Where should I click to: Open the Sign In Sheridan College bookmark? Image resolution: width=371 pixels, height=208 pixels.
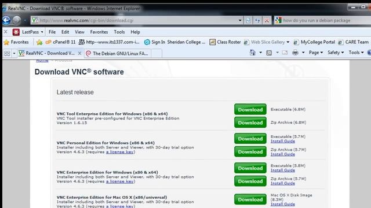pos(174,42)
